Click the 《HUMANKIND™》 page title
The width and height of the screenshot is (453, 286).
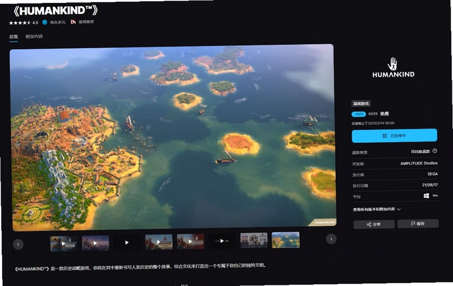tap(55, 11)
